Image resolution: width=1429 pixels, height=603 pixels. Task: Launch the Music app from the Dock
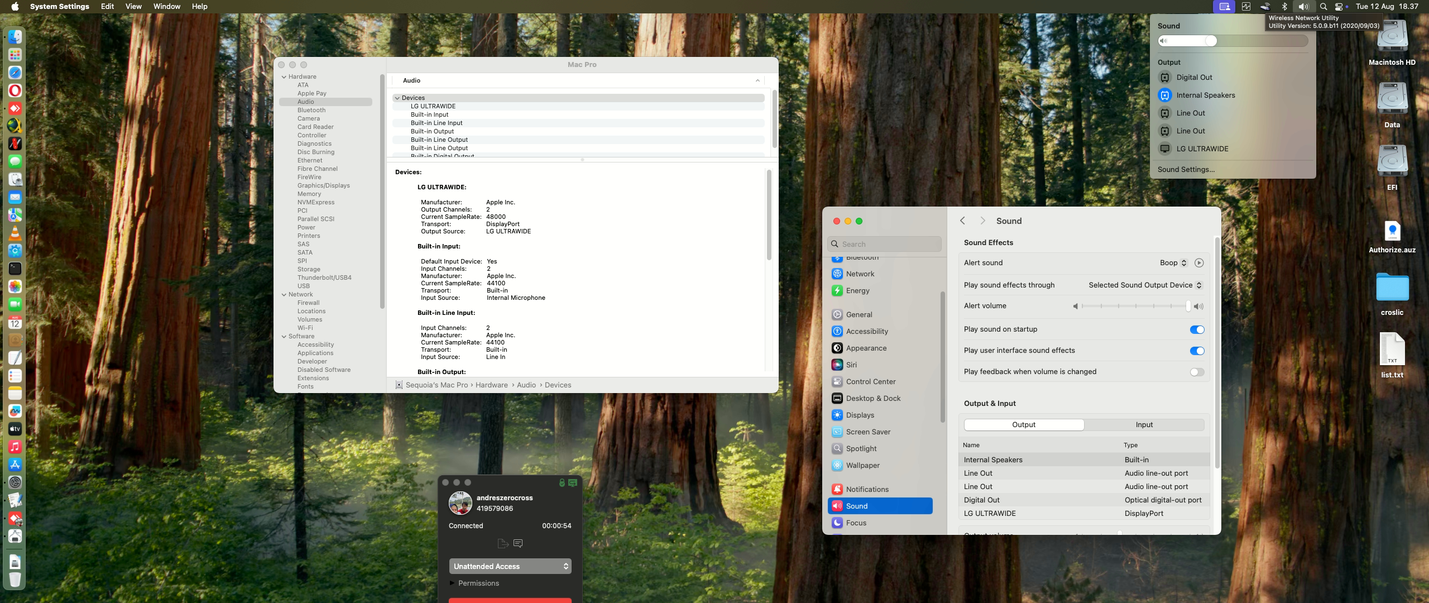15,447
